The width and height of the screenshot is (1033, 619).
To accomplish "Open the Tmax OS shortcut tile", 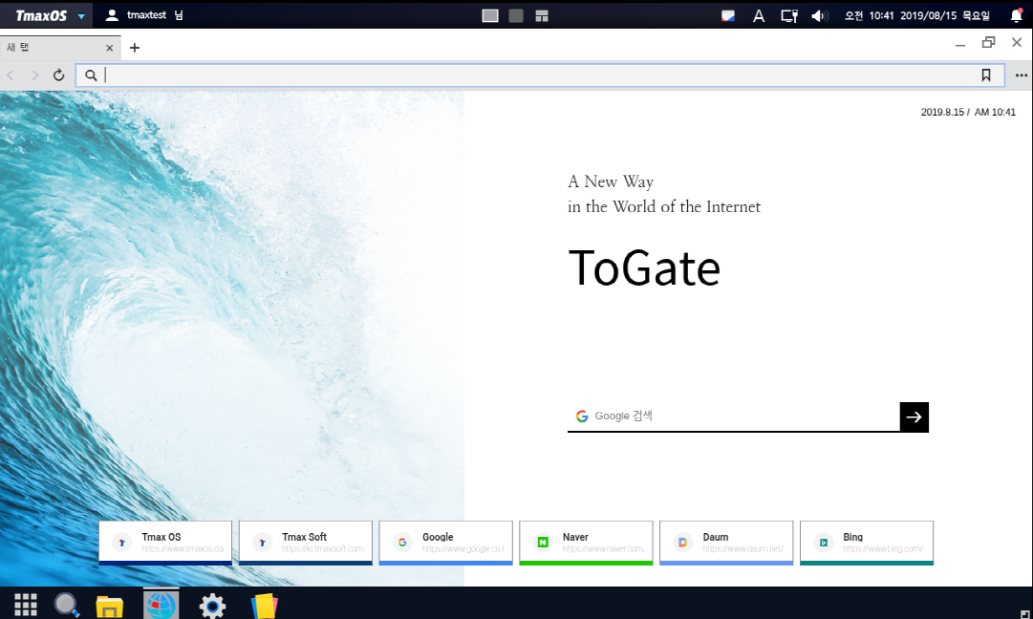I will click(x=165, y=542).
